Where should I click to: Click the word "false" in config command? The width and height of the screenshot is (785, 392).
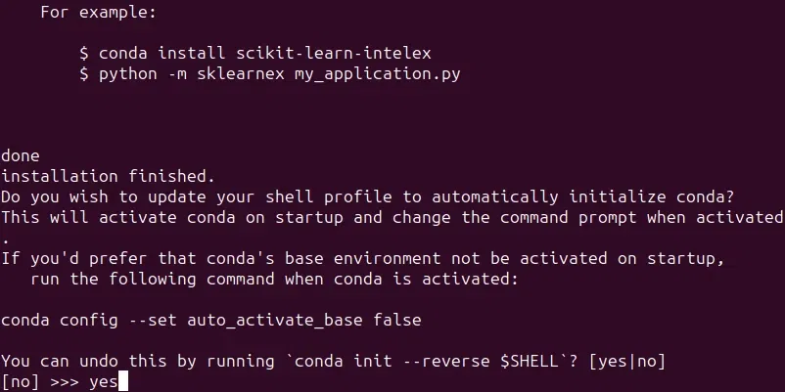[397, 320]
